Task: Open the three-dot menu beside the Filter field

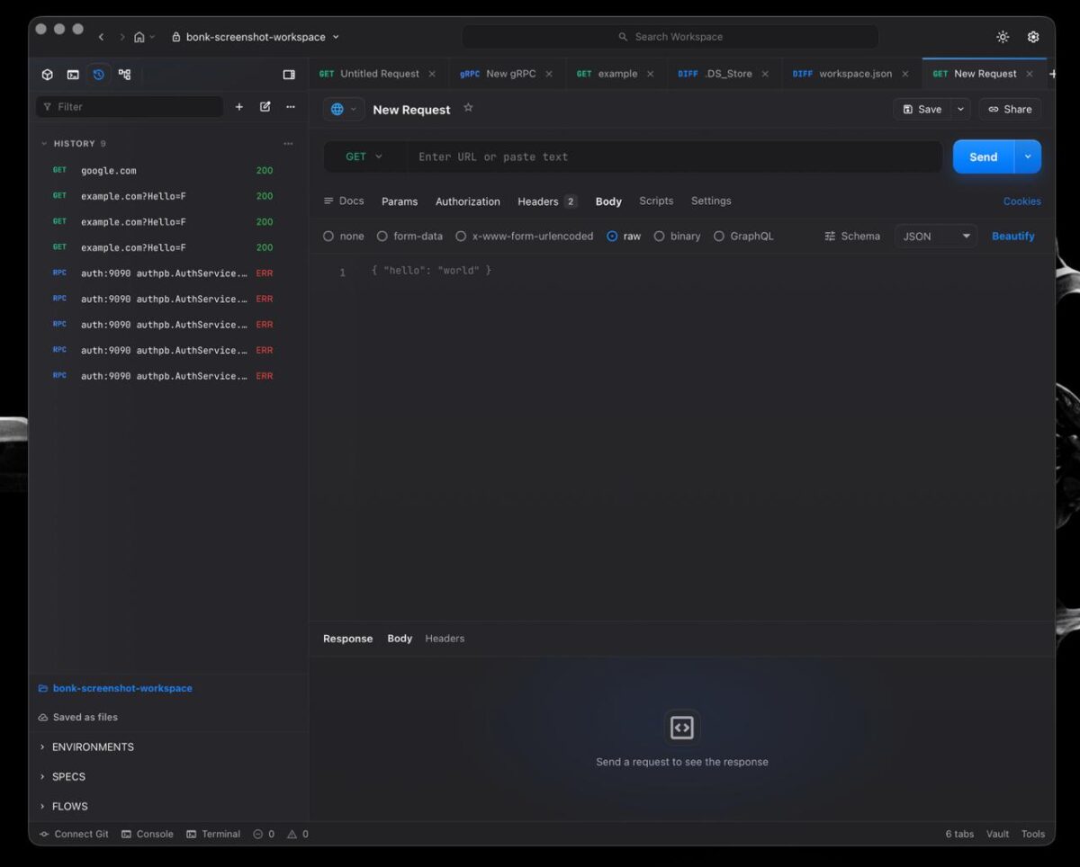Action: (x=291, y=107)
